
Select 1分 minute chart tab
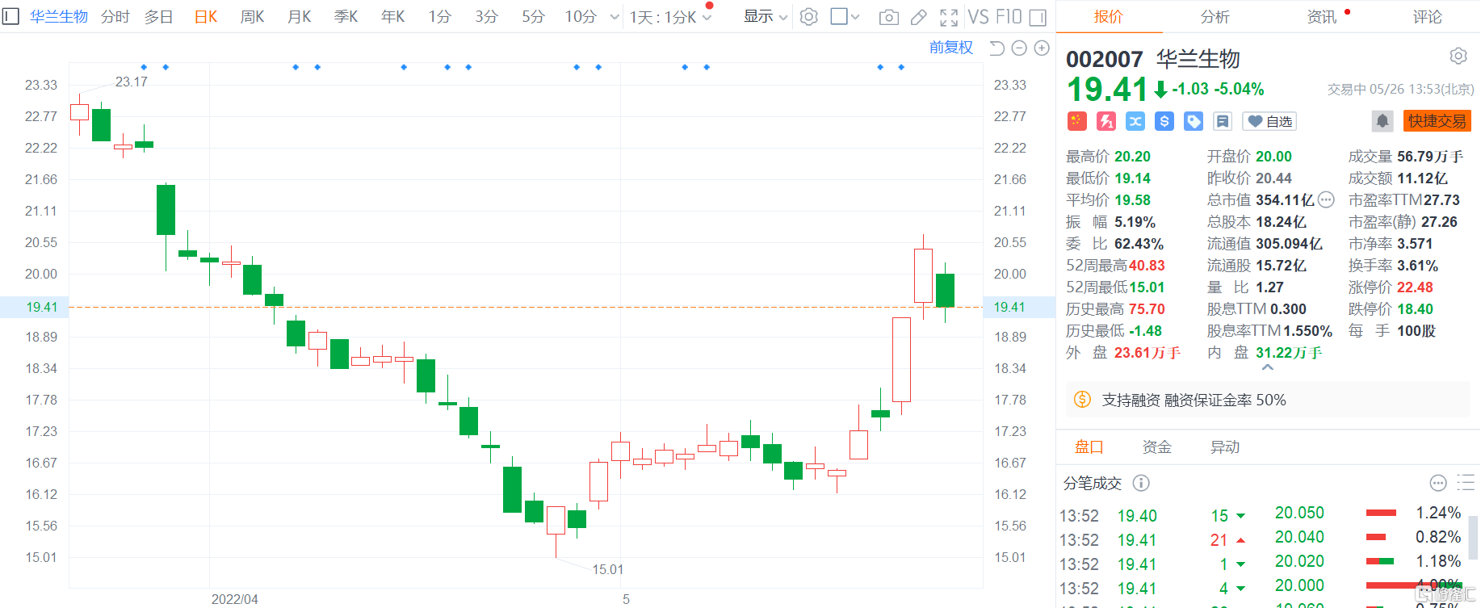pos(439,17)
